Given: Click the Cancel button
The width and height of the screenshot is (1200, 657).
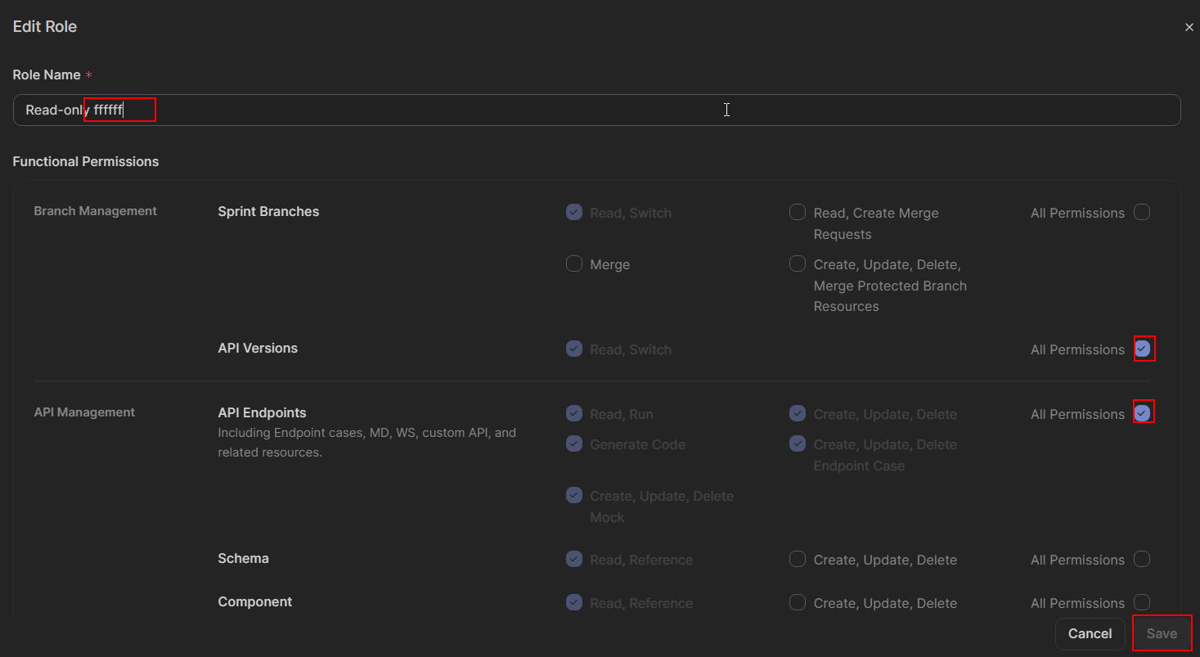Looking at the screenshot, I should [1090, 633].
